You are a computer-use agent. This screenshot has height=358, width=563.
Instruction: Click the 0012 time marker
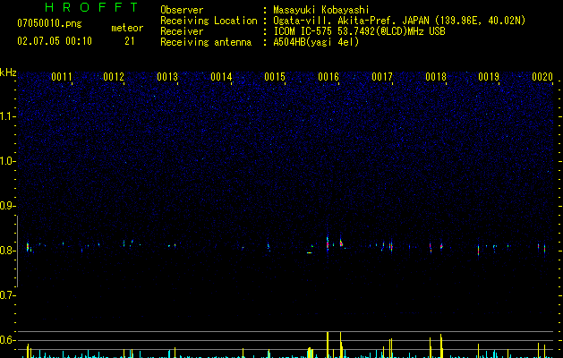114,77
